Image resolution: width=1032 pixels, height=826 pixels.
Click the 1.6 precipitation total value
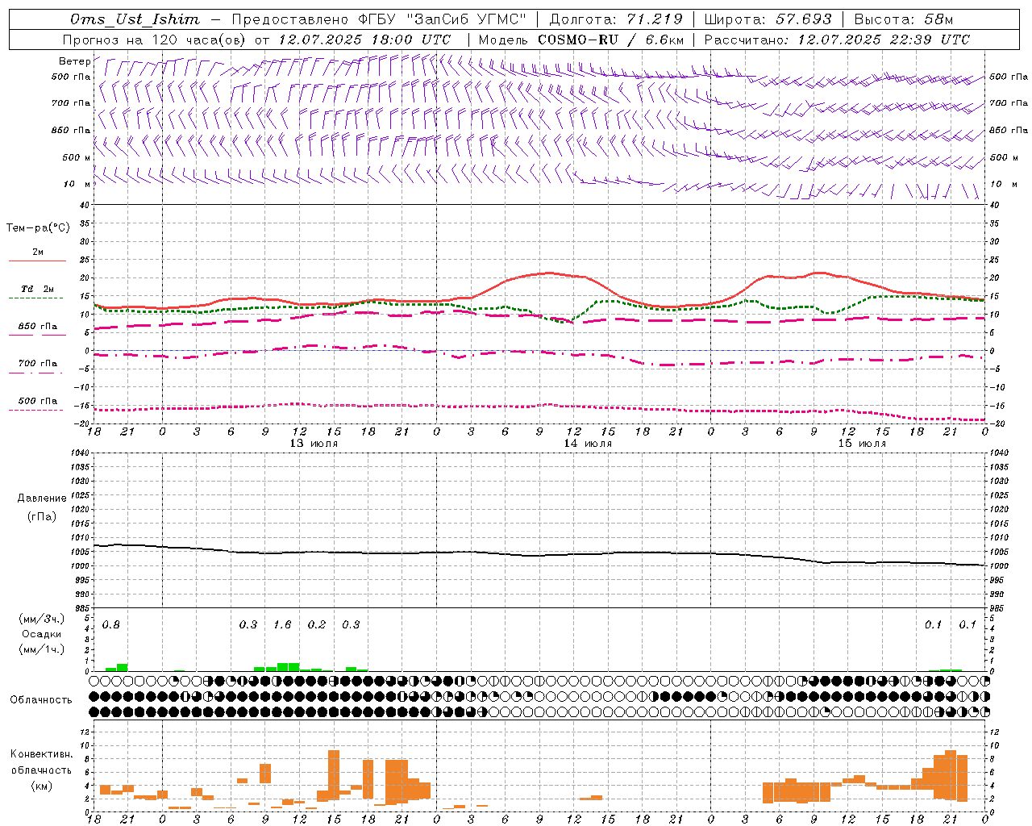[x=282, y=625]
